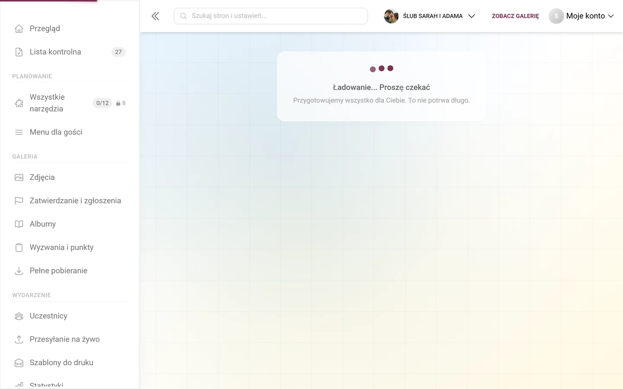The height and width of the screenshot is (389, 623).
Task: Click the home icon beside Przegląd
Action: tap(19, 29)
